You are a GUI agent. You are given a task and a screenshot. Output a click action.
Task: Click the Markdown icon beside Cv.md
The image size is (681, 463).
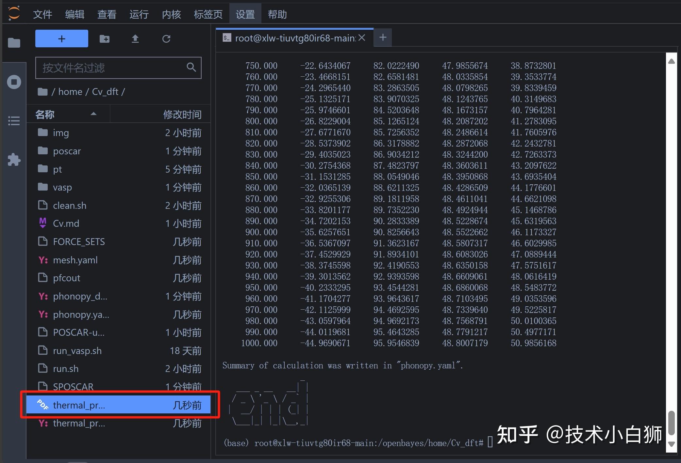(42, 223)
